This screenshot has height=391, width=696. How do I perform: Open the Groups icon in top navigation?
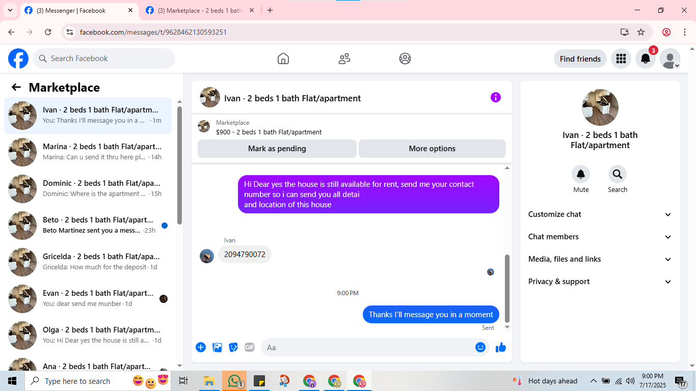(405, 59)
